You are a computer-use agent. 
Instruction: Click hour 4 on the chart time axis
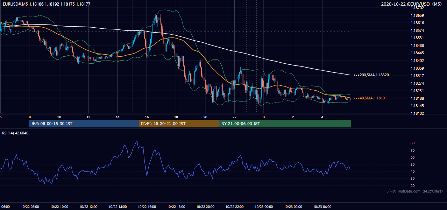click(322, 117)
